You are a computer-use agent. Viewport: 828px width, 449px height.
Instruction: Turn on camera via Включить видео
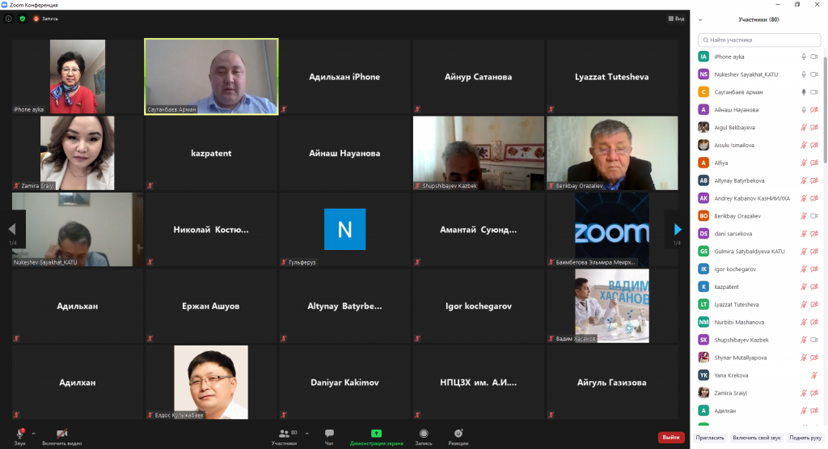tap(61, 436)
